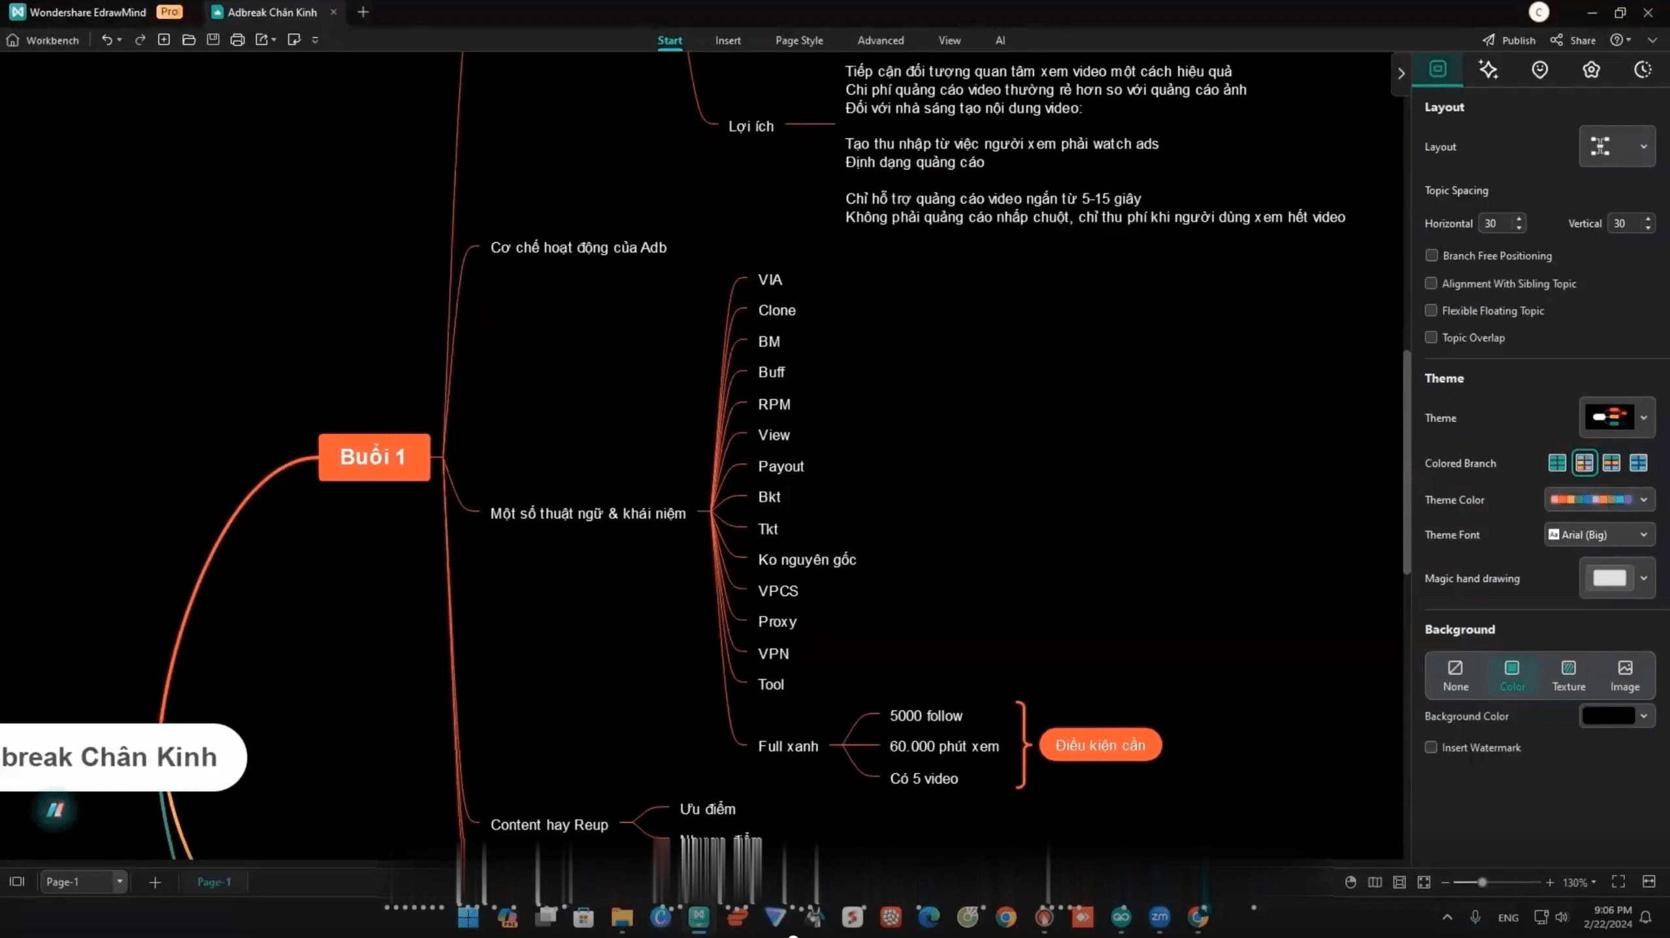Select the first Colored Branch style swatch

(x=1557, y=463)
